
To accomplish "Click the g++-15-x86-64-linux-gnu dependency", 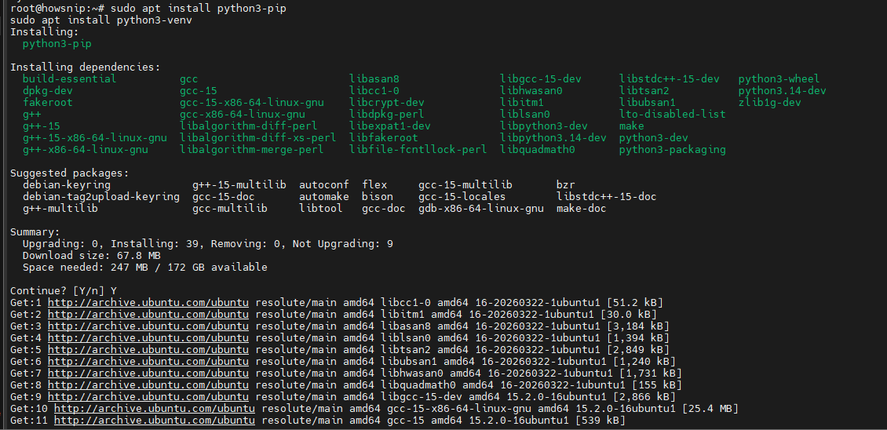I will tap(94, 138).
